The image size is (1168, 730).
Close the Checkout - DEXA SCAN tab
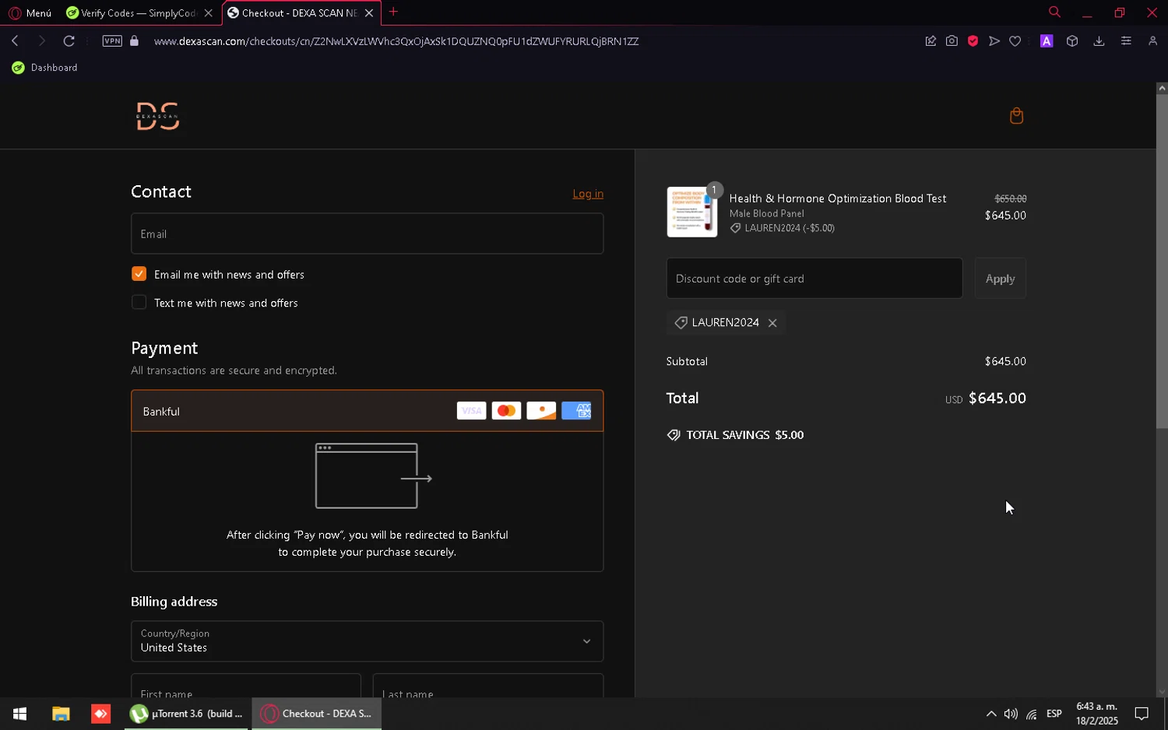(369, 12)
